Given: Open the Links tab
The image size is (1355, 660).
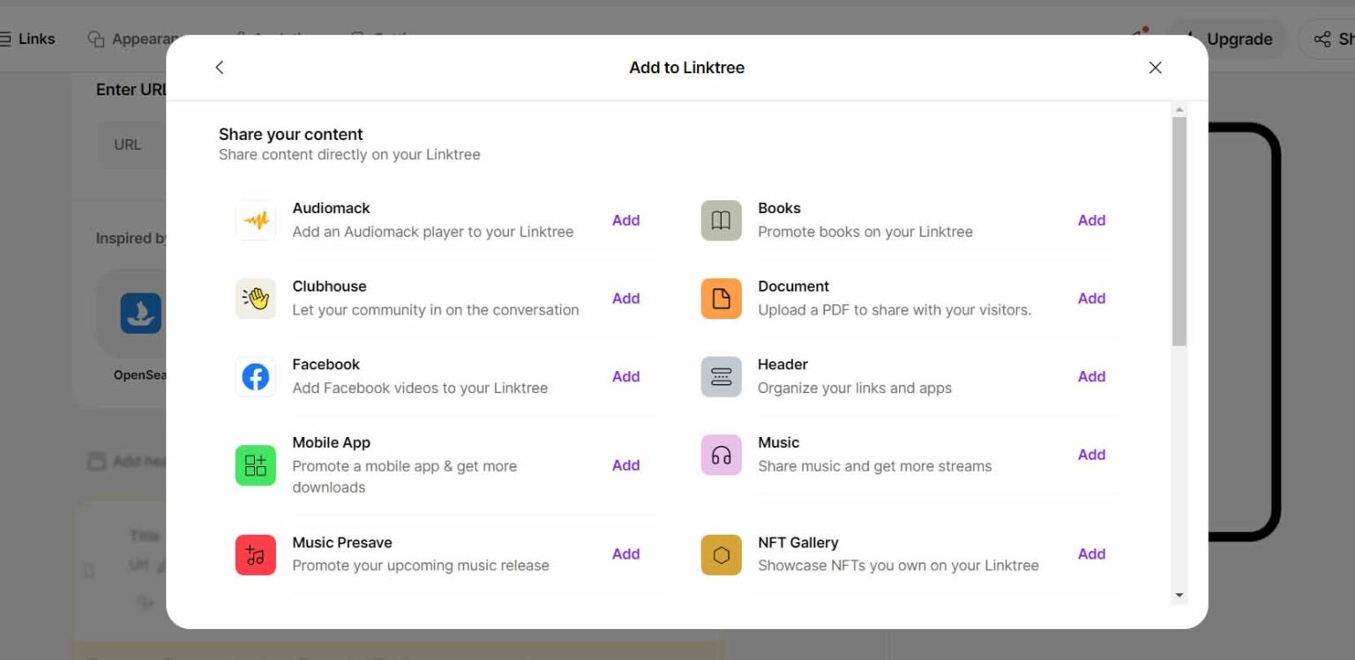Looking at the screenshot, I should click(x=27, y=39).
